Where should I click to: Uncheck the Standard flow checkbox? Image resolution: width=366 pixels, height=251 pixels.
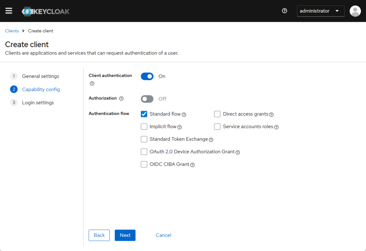click(x=144, y=114)
